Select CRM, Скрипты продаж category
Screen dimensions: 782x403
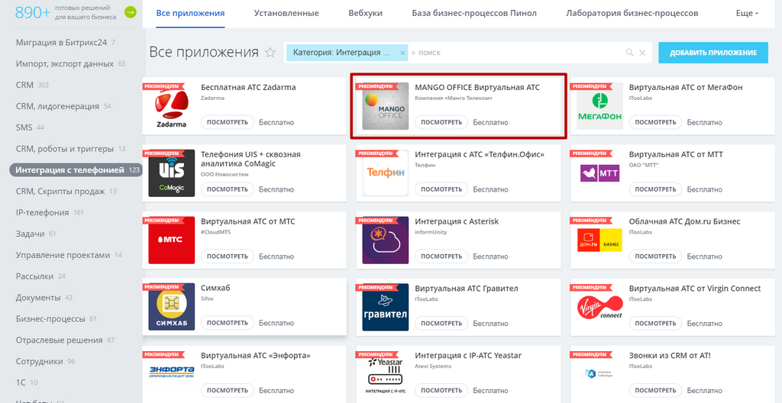[x=66, y=191]
